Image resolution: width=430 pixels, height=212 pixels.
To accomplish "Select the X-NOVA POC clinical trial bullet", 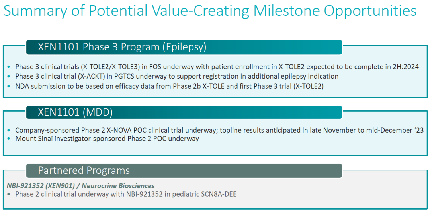I will tap(219, 130).
